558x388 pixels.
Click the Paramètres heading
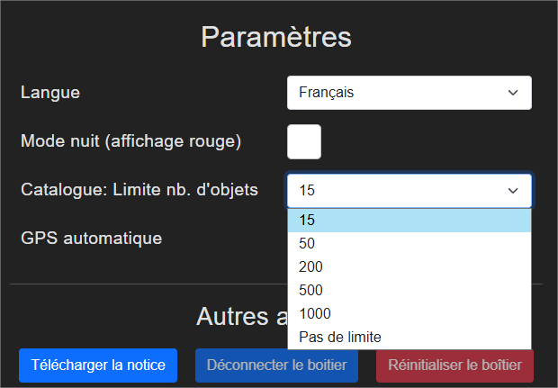[275, 38]
